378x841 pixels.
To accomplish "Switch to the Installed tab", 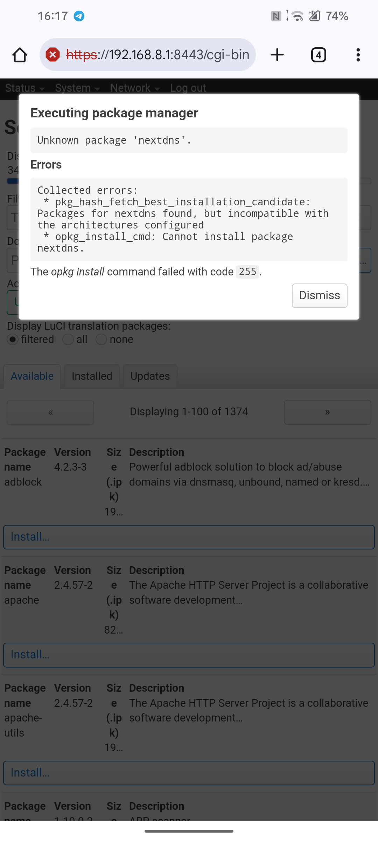I will (92, 376).
